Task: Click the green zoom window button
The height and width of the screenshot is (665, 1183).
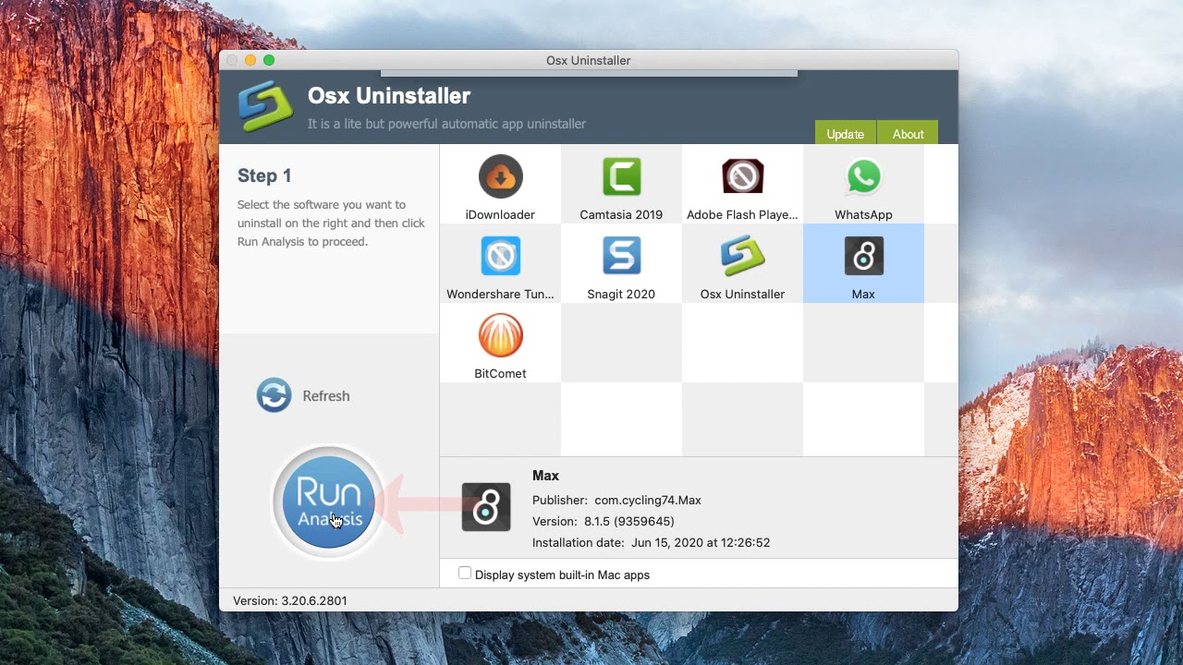Action: 269,60
